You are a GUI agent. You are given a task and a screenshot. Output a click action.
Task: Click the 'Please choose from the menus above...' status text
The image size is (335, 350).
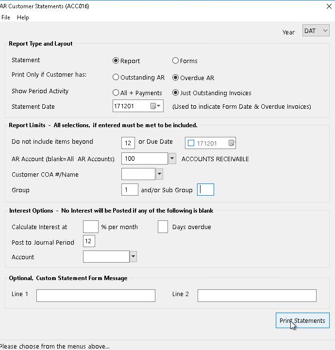55,346
